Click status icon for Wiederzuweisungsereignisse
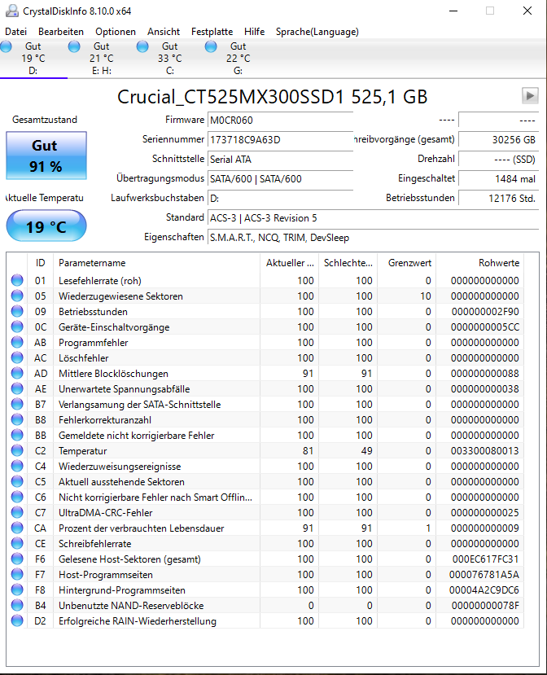This screenshot has width=547, height=675. coord(17,467)
